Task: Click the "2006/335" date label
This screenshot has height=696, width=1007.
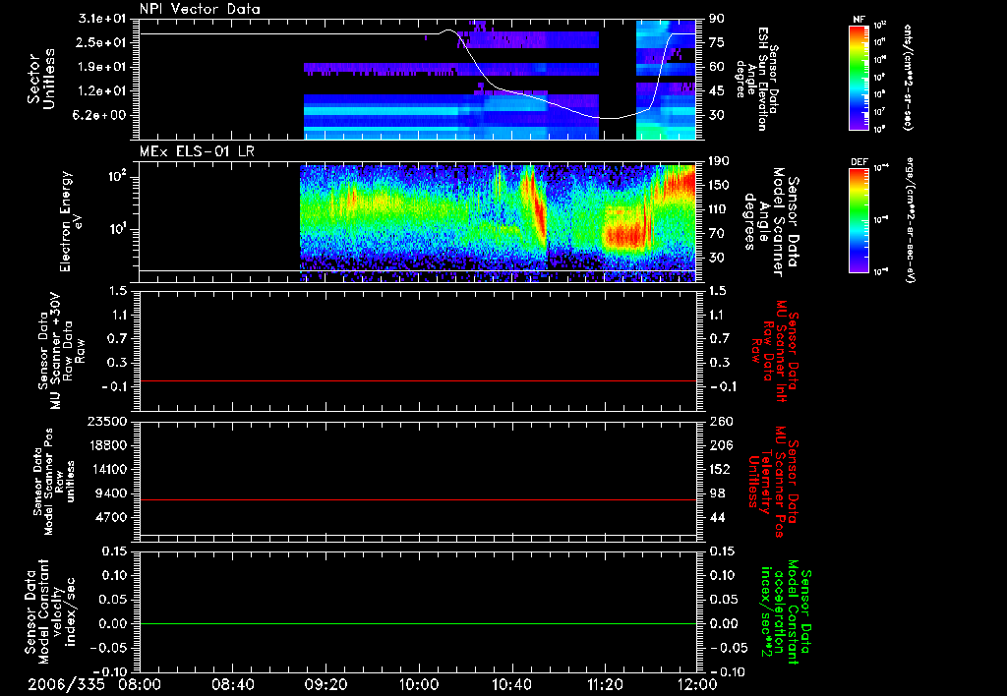Action: click(x=66, y=684)
